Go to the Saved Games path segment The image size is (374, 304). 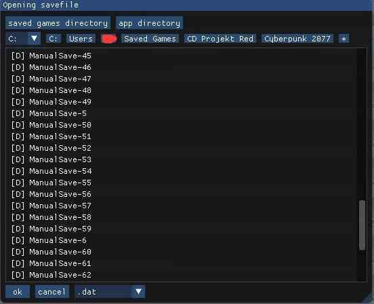[150, 39]
